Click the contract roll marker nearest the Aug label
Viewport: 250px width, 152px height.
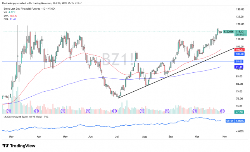tap(142, 111)
